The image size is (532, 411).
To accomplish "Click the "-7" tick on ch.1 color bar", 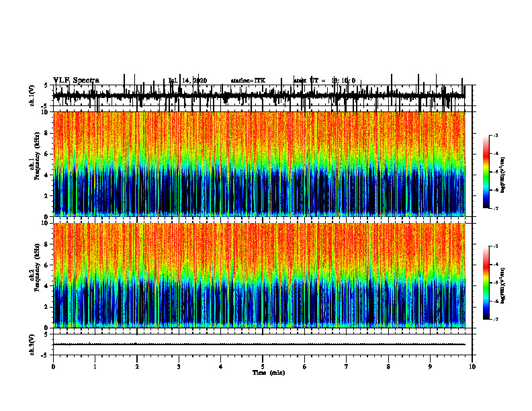I will [496, 208].
